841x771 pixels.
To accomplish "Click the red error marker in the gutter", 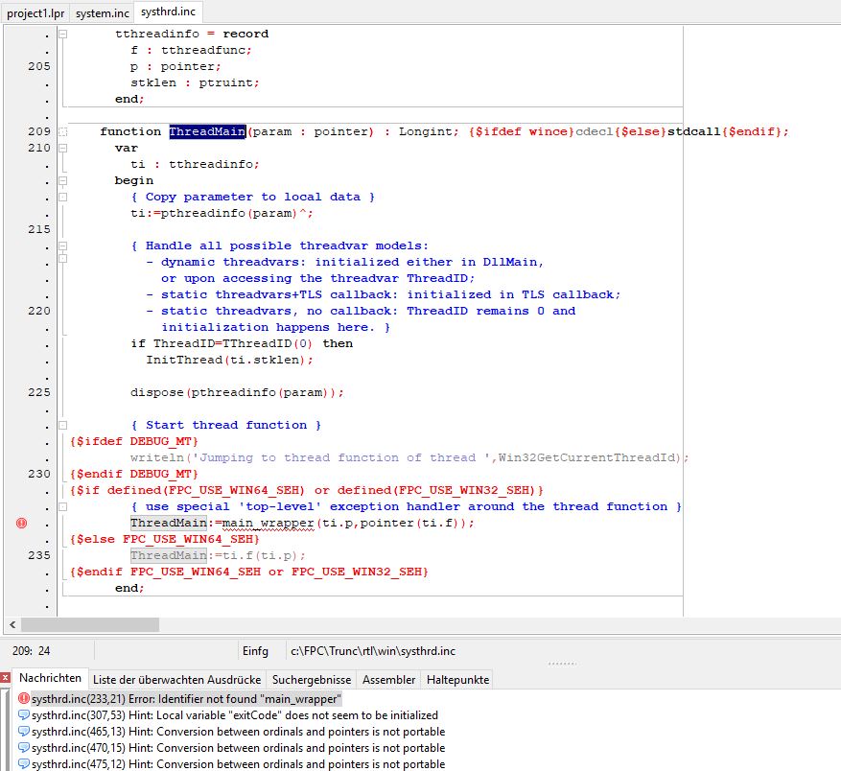I will (x=22, y=523).
